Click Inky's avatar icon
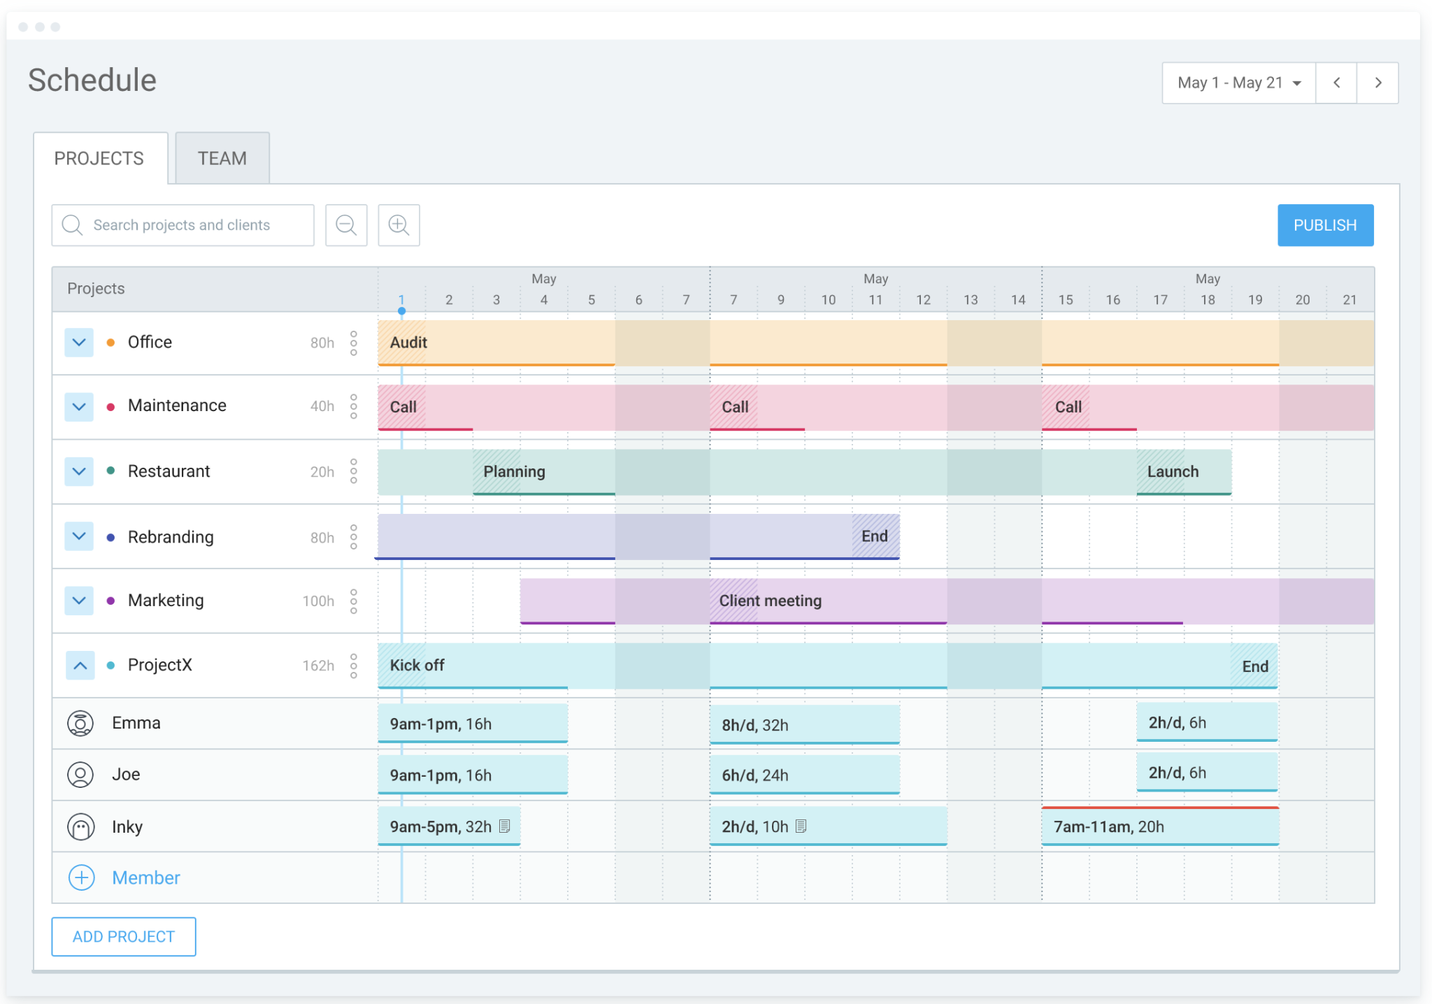Image resolution: width=1432 pixels, height=1004 pixels. tap(80, 826)
